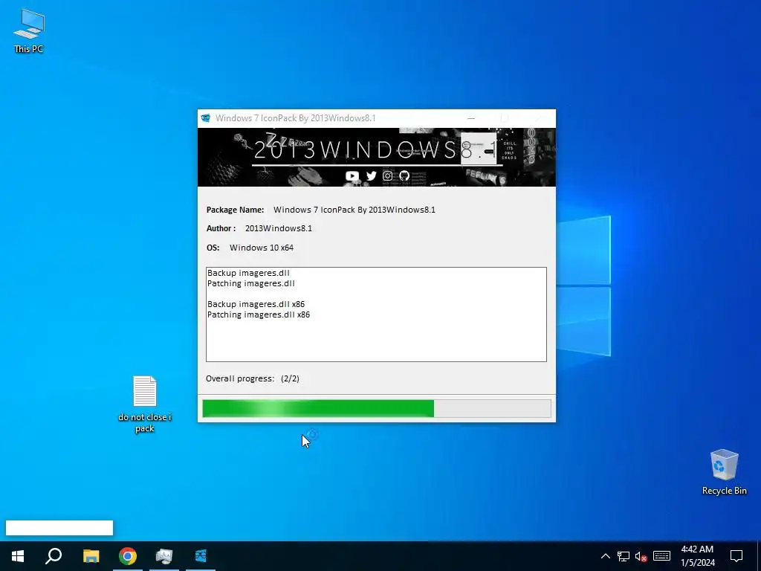Click the white box above the Start button
The height and width of the screenshot is (571, 761).
[59, 528]
